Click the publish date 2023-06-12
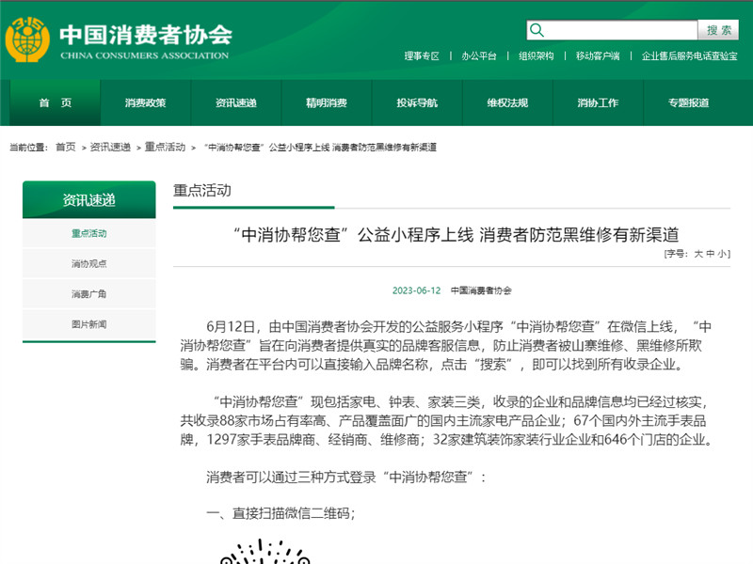 [x=416, y=290]
